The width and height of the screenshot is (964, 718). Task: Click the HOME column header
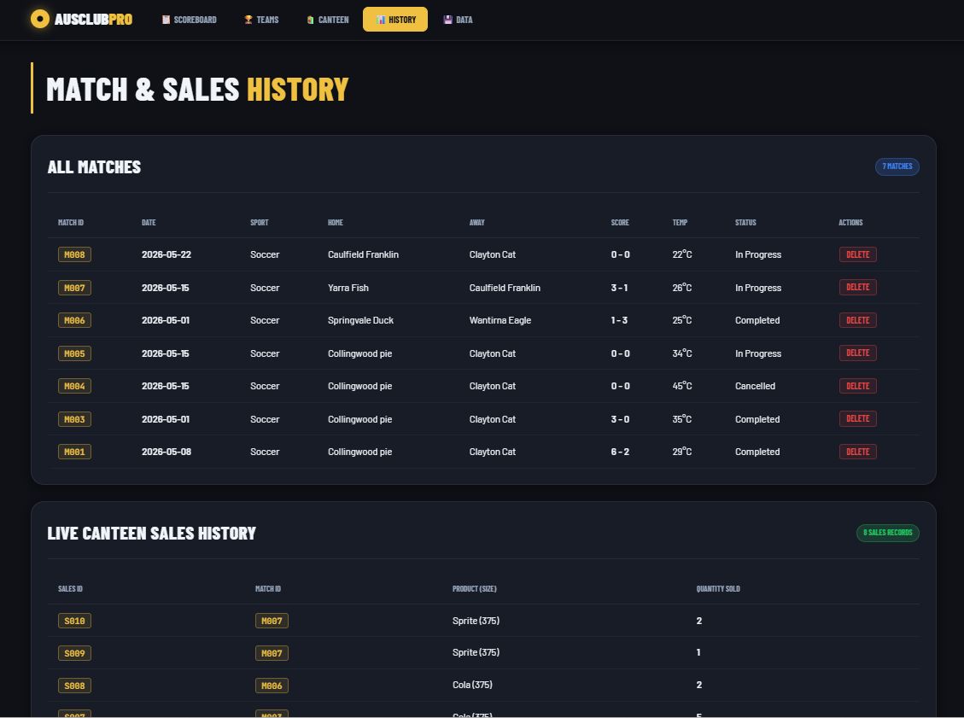coord(336,223)
